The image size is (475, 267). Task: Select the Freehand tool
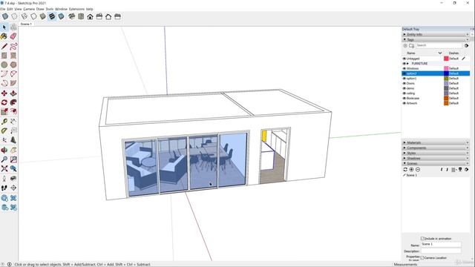13,46
